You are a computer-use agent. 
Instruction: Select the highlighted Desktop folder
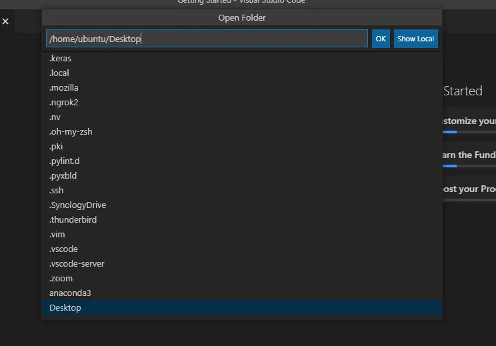tap(65, 308)
